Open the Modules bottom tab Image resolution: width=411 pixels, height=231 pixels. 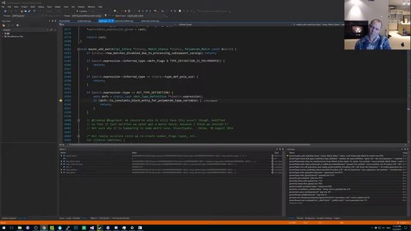(x=76, y=218)
